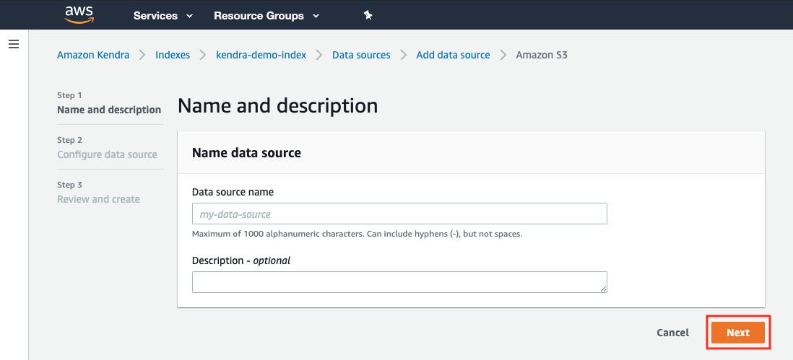The width and height of the screenshot is (793, 360).
Task: Go to Amazon Kendra breadcrumb
Action: (93, 55)
